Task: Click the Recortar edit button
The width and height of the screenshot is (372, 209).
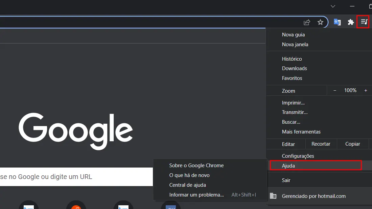Action: (x=321, y=144)
